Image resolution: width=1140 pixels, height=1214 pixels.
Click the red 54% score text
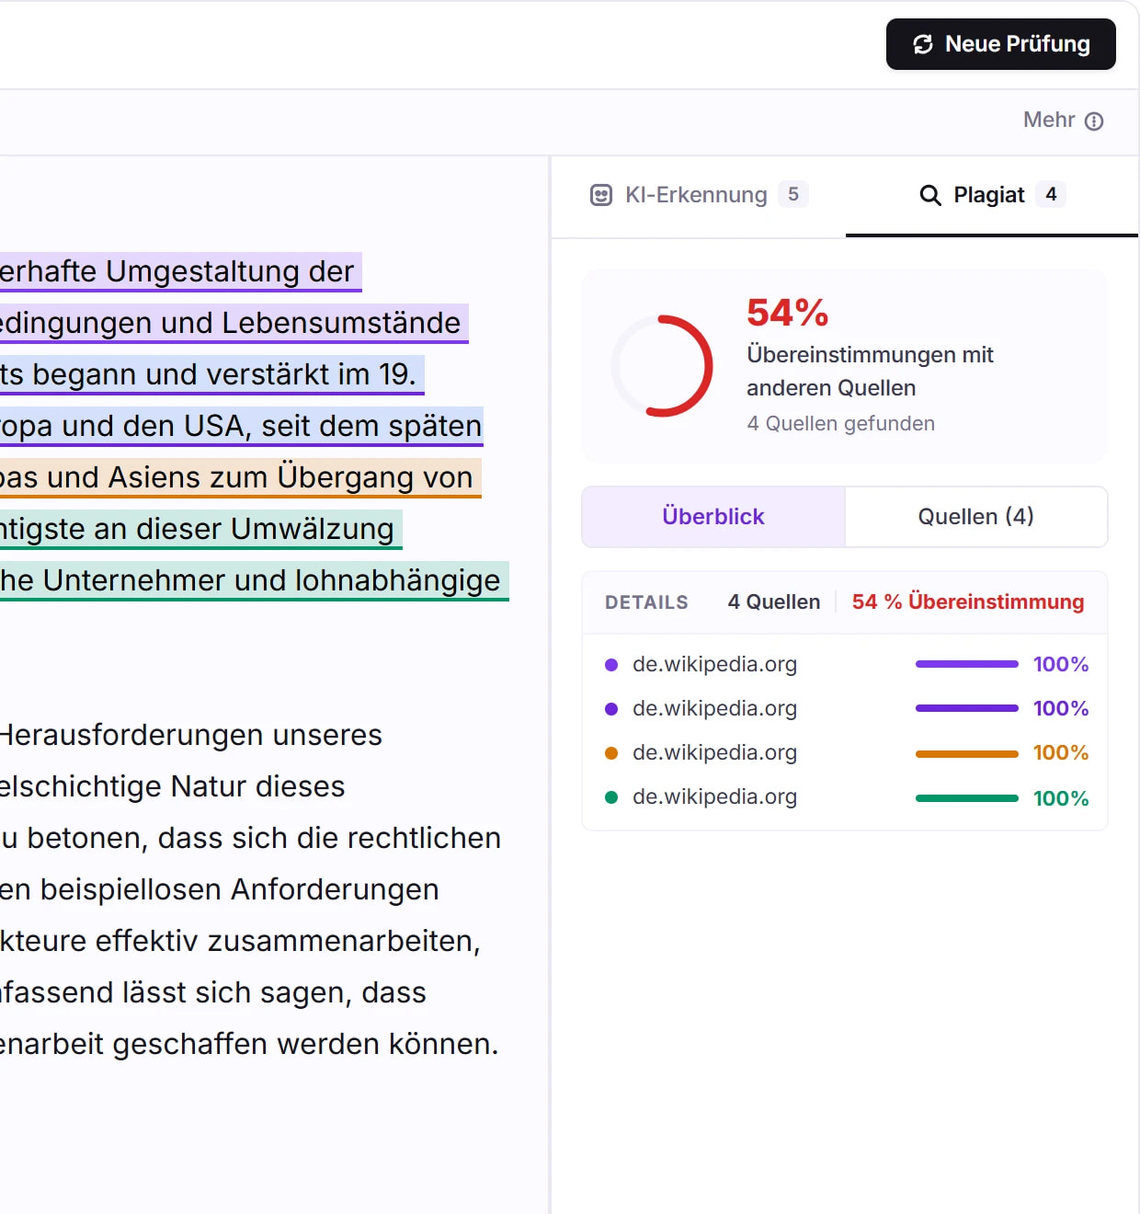(788, 313)
